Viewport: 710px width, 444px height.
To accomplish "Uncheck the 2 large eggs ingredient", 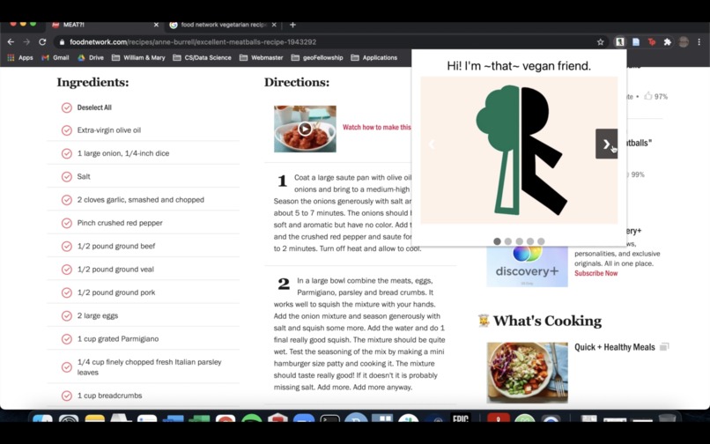I will pos(67,315).
